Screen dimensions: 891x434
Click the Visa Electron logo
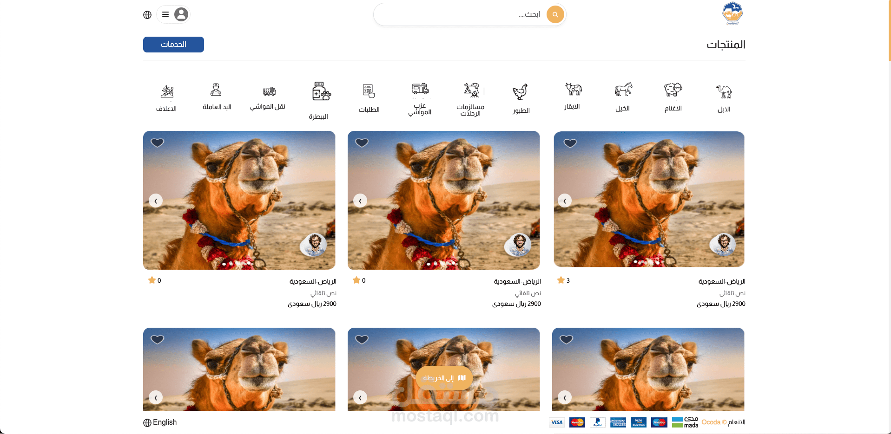tap(639, 422)
